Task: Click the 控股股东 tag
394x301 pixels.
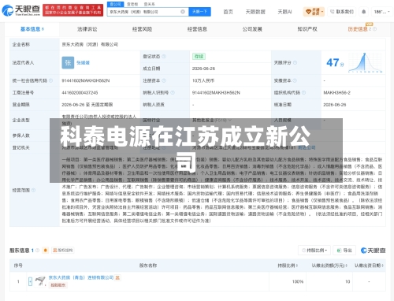Action: pos(58,285)
